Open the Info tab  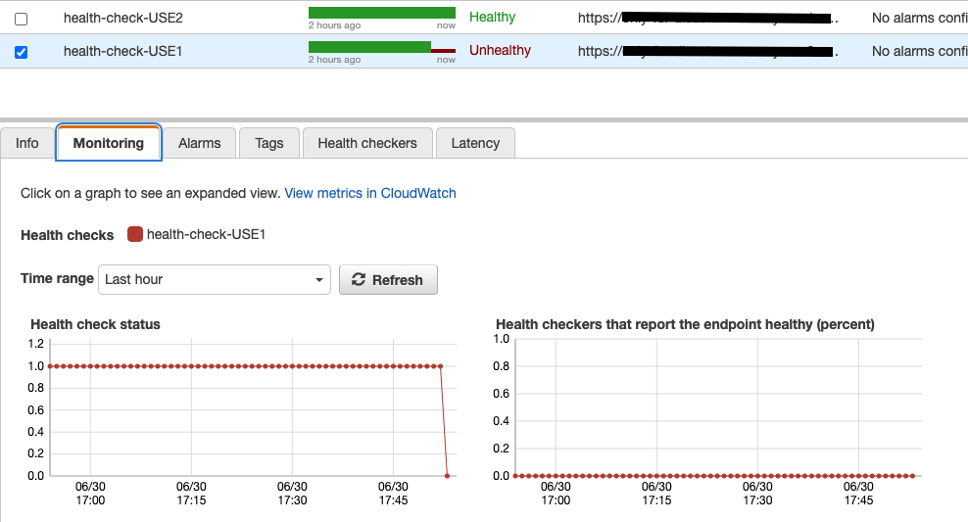(27, 143)
